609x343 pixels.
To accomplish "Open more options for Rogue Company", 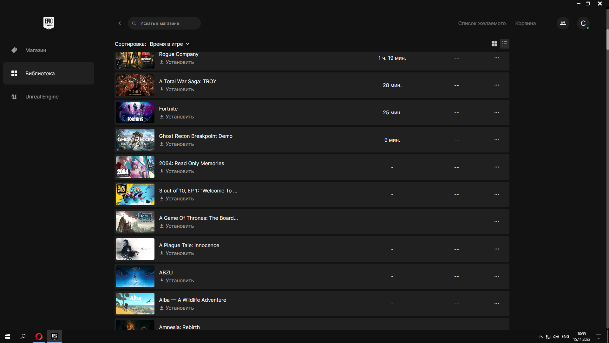I will [496, 58].
